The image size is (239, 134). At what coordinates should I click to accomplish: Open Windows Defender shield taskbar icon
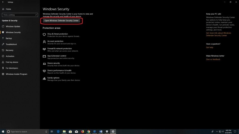pos(107,132)
